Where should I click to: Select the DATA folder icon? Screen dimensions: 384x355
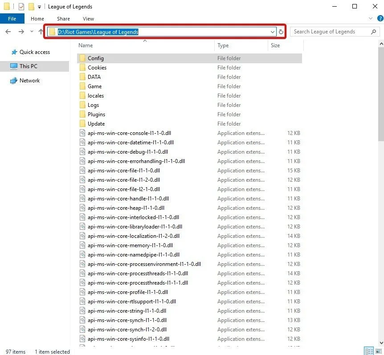click(x=82, y=77)
